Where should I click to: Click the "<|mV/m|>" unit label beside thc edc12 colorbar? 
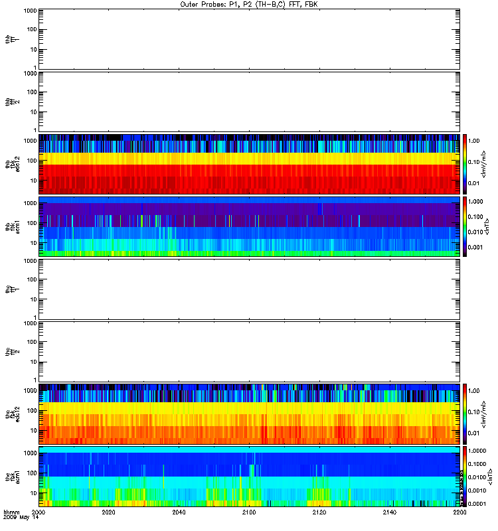coord(484,414)
